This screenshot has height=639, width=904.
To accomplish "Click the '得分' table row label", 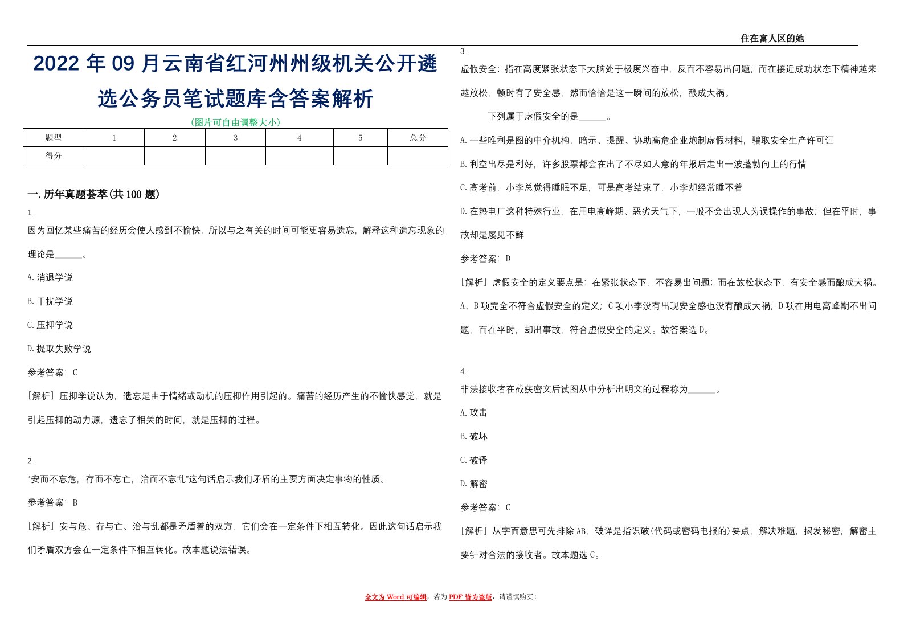I will click(x=54, y=156).
